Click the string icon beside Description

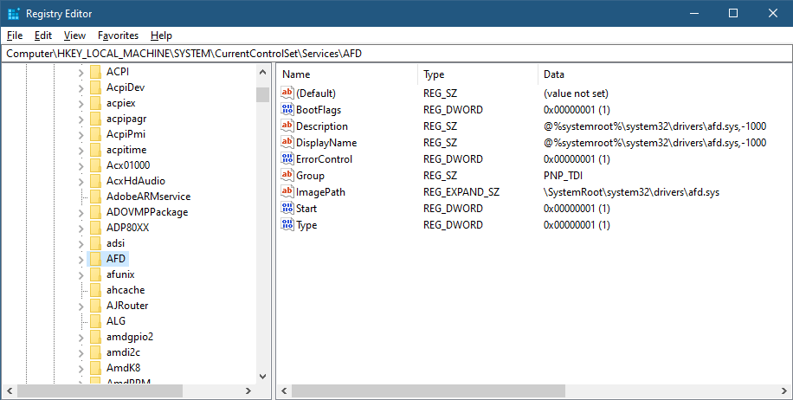coord(288,126)
